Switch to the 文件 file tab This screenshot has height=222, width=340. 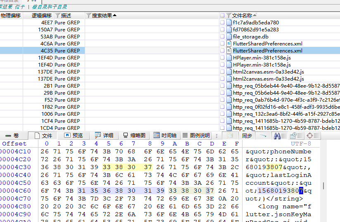[43, 136]
